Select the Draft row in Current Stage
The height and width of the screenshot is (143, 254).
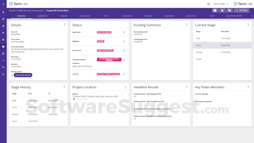222,39
